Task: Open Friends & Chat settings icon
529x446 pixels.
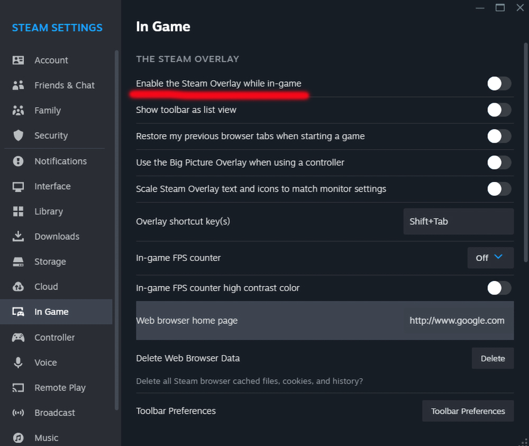Action: [x=19, y=85]
